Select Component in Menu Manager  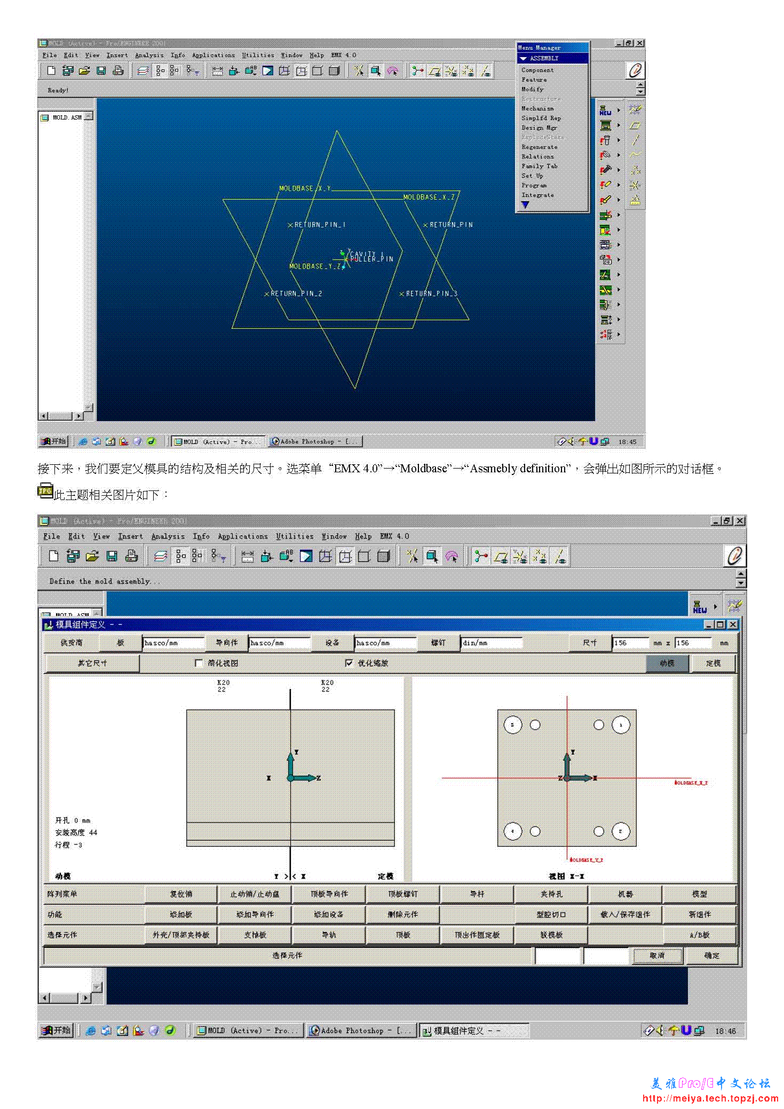point(537,70)
